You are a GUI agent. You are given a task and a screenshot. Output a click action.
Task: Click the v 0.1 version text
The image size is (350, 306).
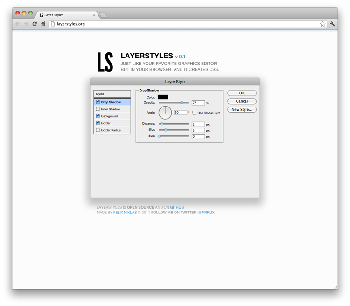[x=180, y=57]
